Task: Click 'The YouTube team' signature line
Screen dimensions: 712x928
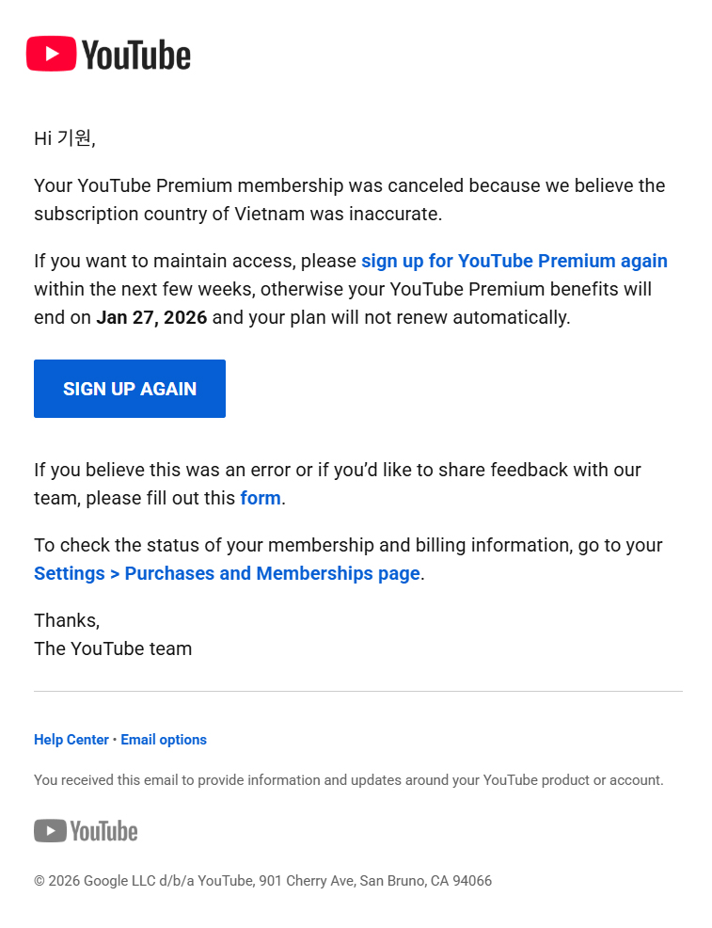Action: click(x=113, y=648)
